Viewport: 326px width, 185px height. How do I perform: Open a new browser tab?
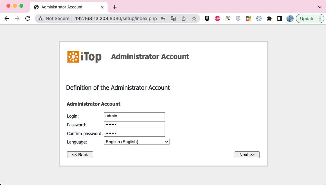tap(115, 7)
